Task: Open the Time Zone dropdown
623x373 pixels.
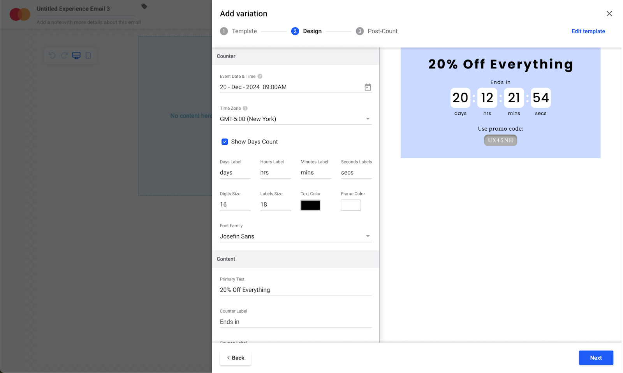Action: [x=296, y=119]
